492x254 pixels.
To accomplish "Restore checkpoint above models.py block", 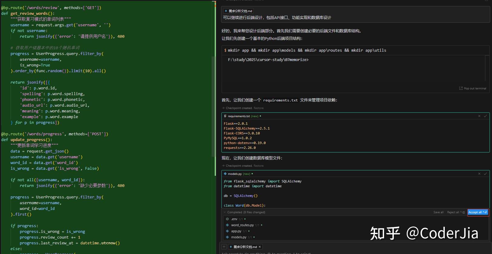I will (x=259, y=166).
